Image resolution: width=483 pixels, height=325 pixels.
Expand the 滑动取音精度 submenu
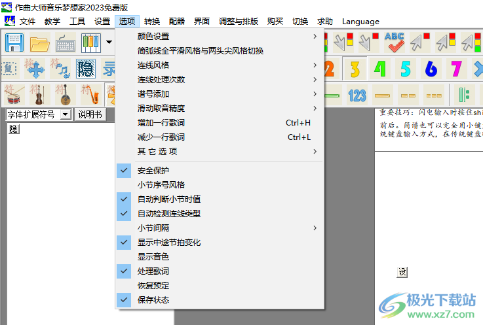[220, 109]
